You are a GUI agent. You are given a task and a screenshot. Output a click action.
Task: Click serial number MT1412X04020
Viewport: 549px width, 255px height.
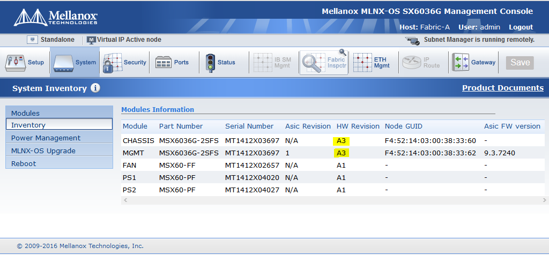[x=253, y=178]
